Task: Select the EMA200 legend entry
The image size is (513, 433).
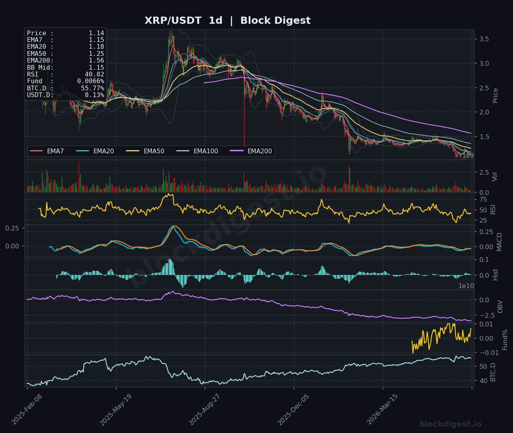Action: coord(251,151)
